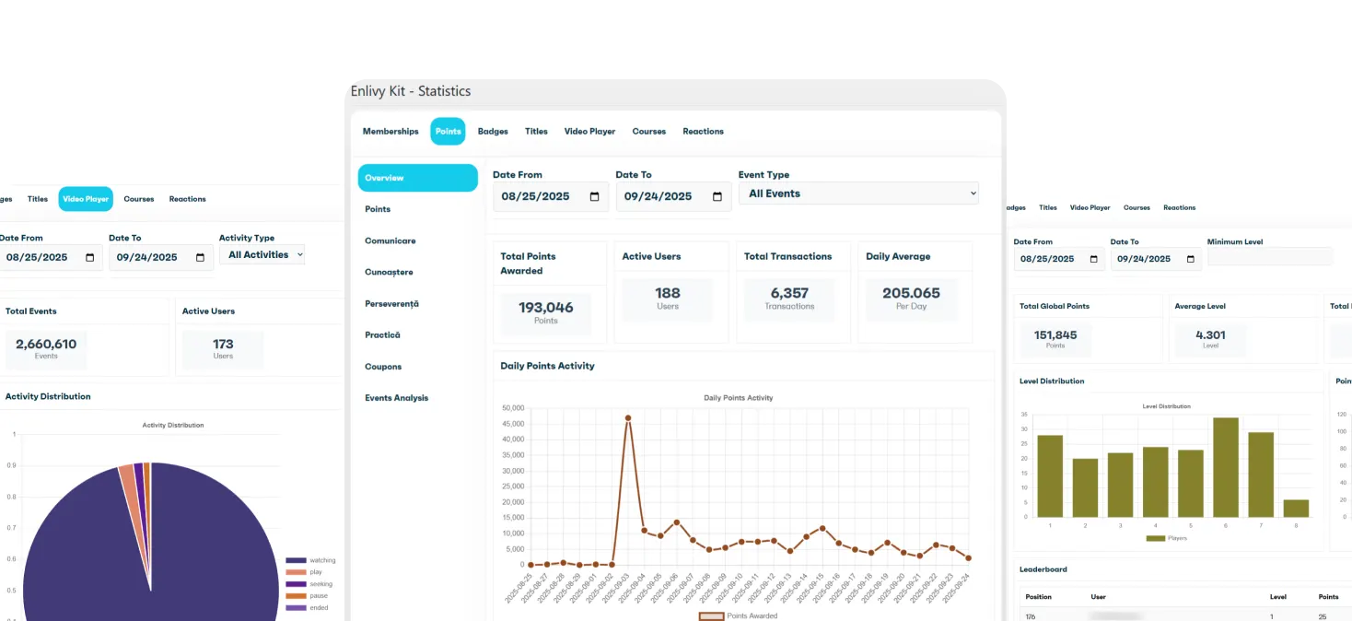
Task: Open calendar icon in left panel Date To
Action: [x=200, y=257]
